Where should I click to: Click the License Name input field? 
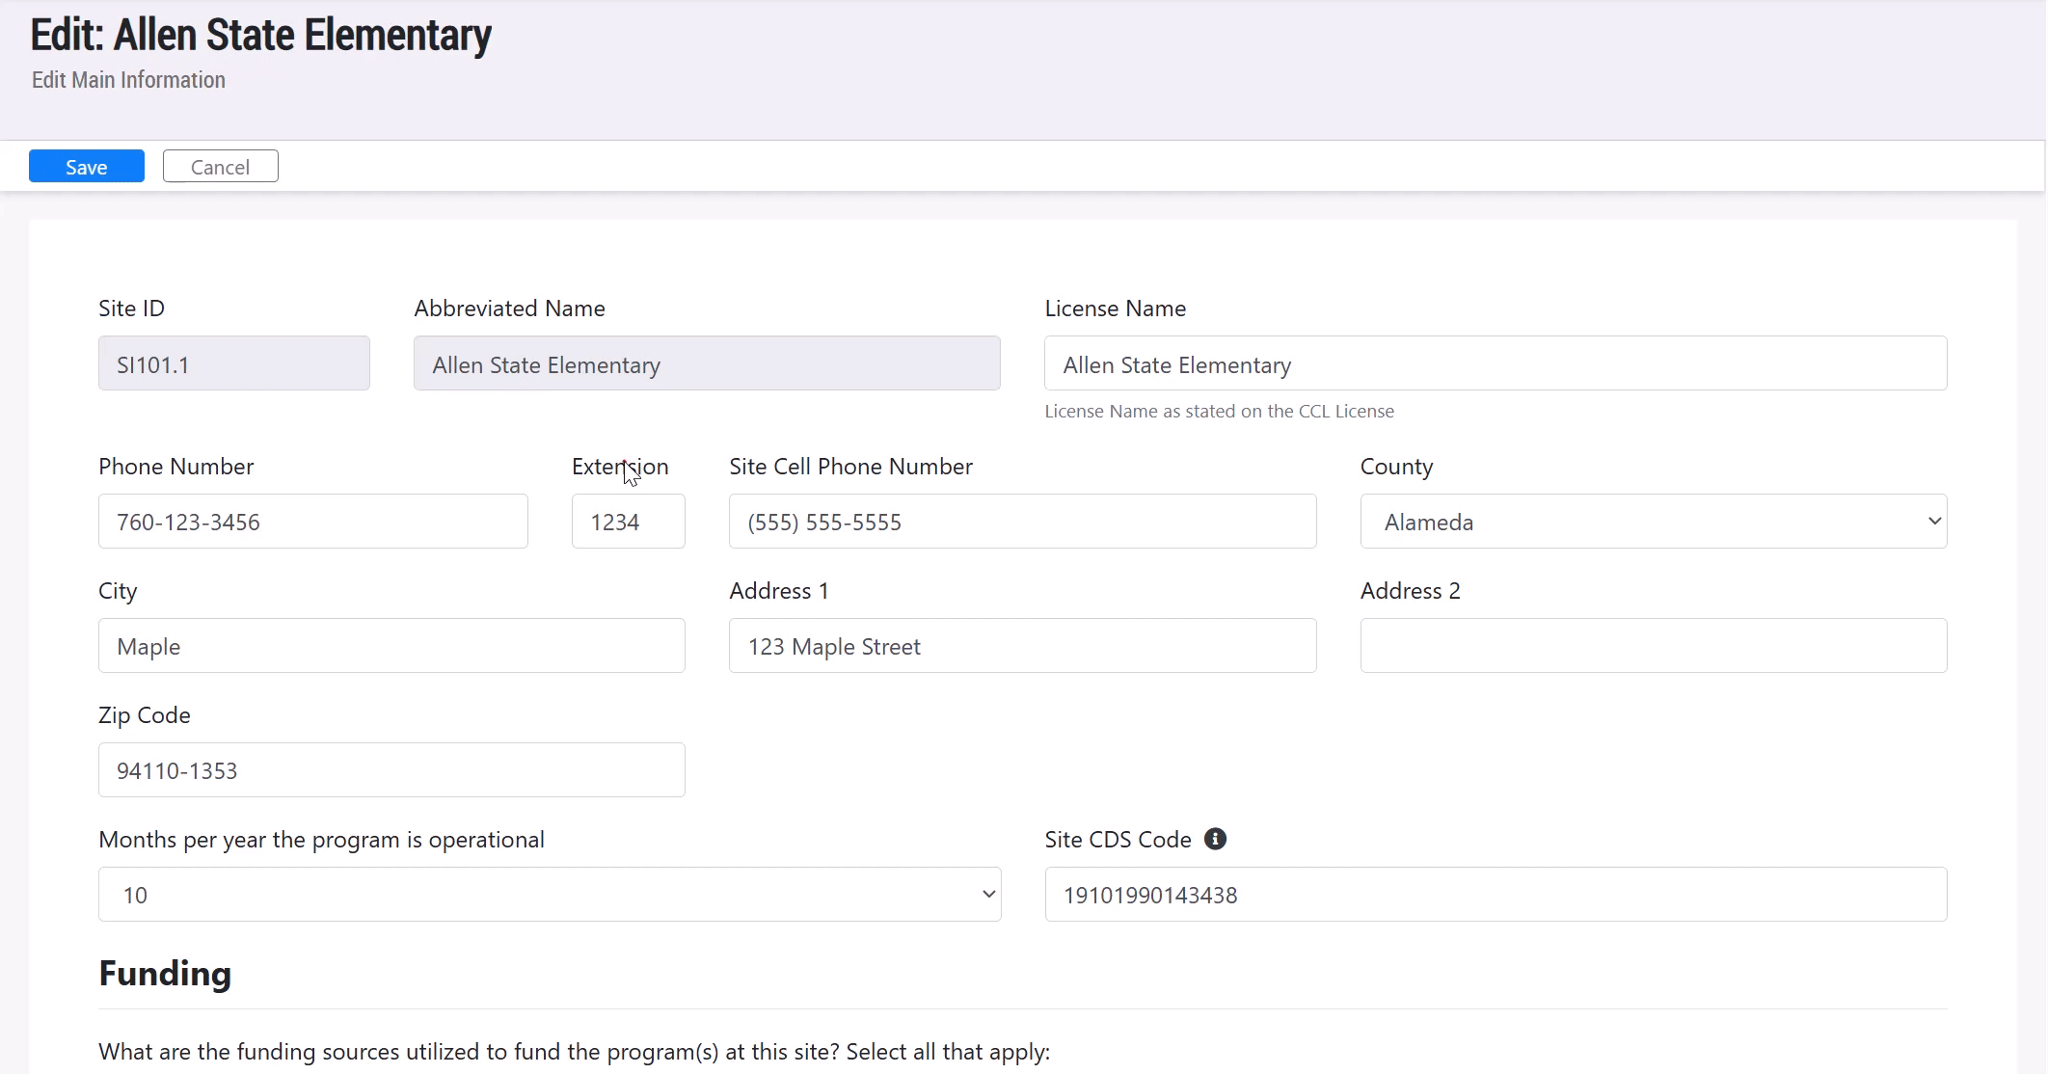(x=1495, y=363)
